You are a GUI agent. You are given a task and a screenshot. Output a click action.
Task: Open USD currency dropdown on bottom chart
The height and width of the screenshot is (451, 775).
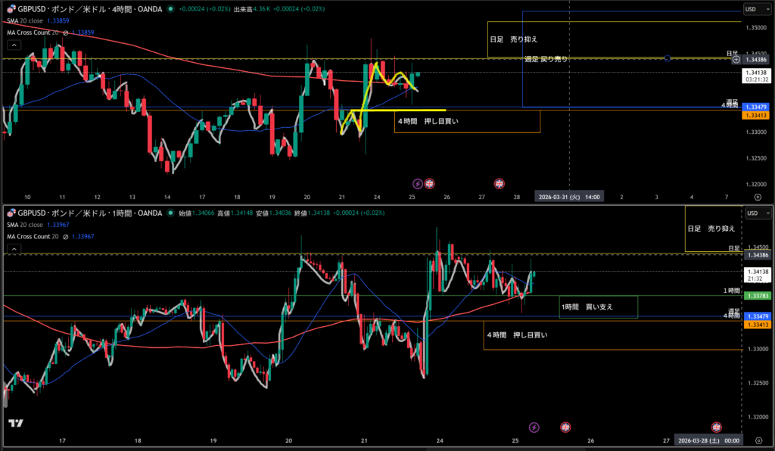[x=755, y=213]
